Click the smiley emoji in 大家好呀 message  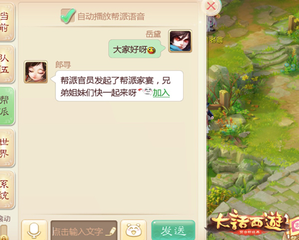point(151,50)
